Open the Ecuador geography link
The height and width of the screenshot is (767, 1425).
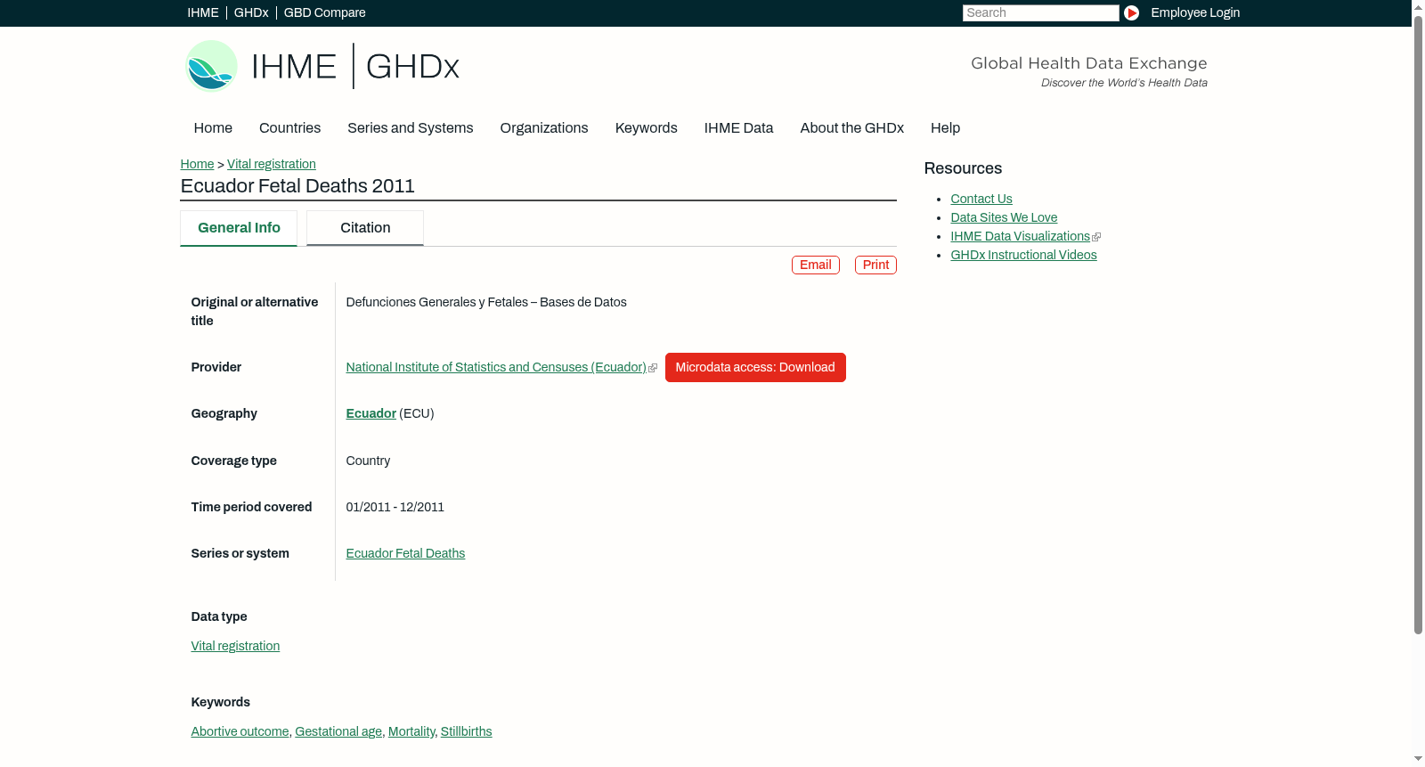[x=370, y=413]
